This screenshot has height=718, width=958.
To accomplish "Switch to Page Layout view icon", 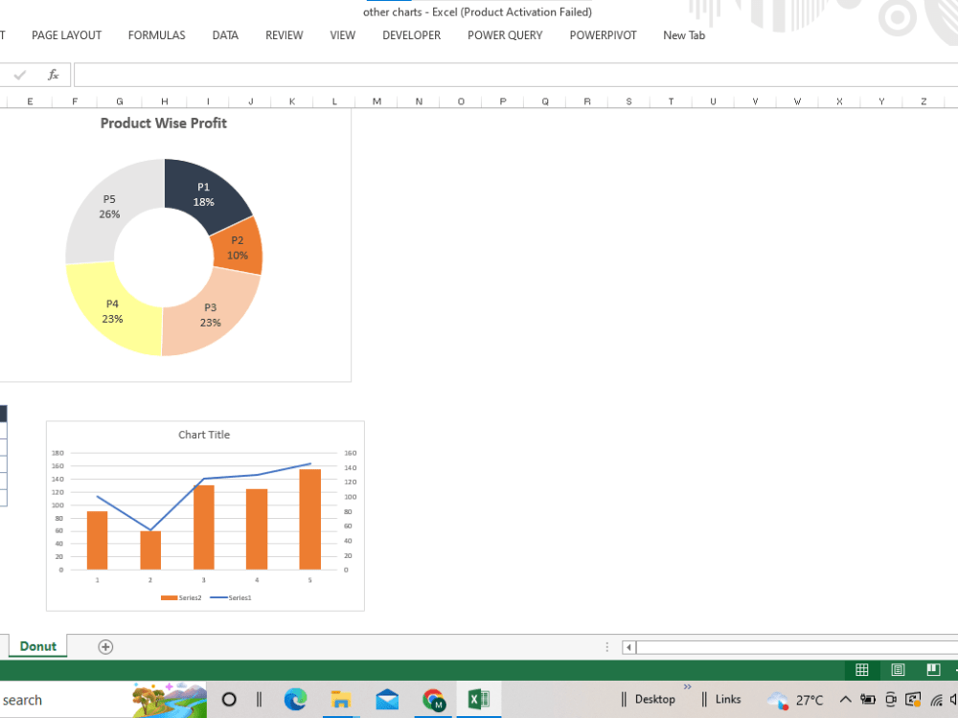I will tap(898, 670).
